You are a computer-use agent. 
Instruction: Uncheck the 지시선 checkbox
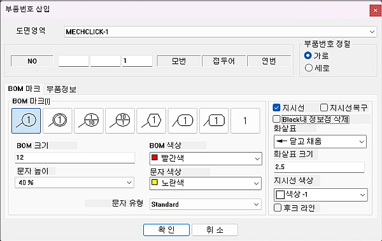[x=276, y=107]
